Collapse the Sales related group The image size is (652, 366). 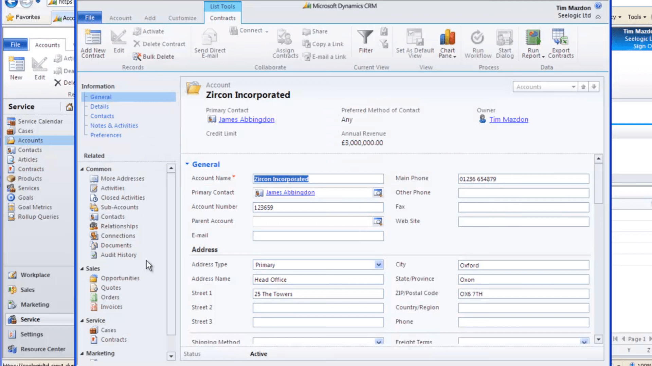(x=82, y=268)
